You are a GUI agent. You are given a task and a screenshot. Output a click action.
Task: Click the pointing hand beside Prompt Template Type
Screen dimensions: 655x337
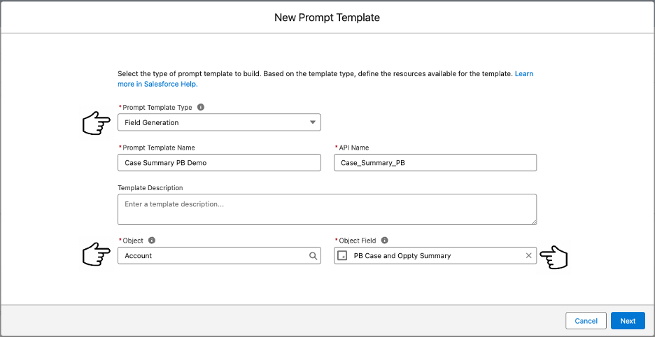(96, 123)
